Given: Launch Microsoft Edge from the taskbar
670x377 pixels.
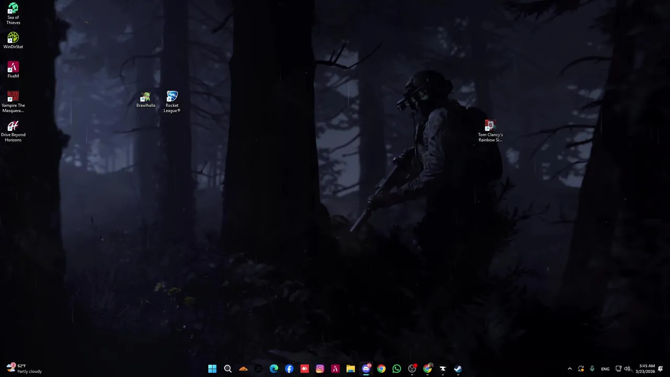Looking at the screenshot, I should [274, 369].
